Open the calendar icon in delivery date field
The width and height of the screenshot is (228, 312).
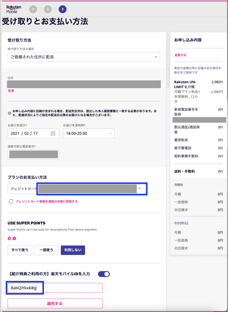coord(53,133)
